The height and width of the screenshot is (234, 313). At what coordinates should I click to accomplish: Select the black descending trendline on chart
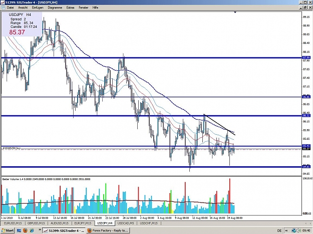pos(219,125)
